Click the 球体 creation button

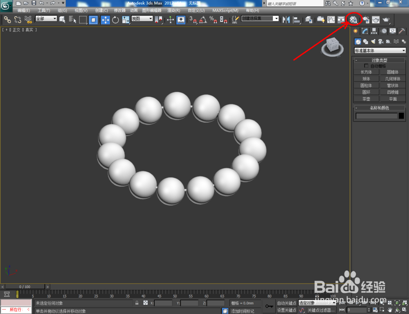click(366, 78)
